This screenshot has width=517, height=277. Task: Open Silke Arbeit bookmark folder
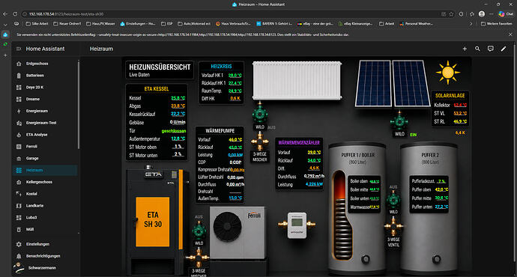37,24
